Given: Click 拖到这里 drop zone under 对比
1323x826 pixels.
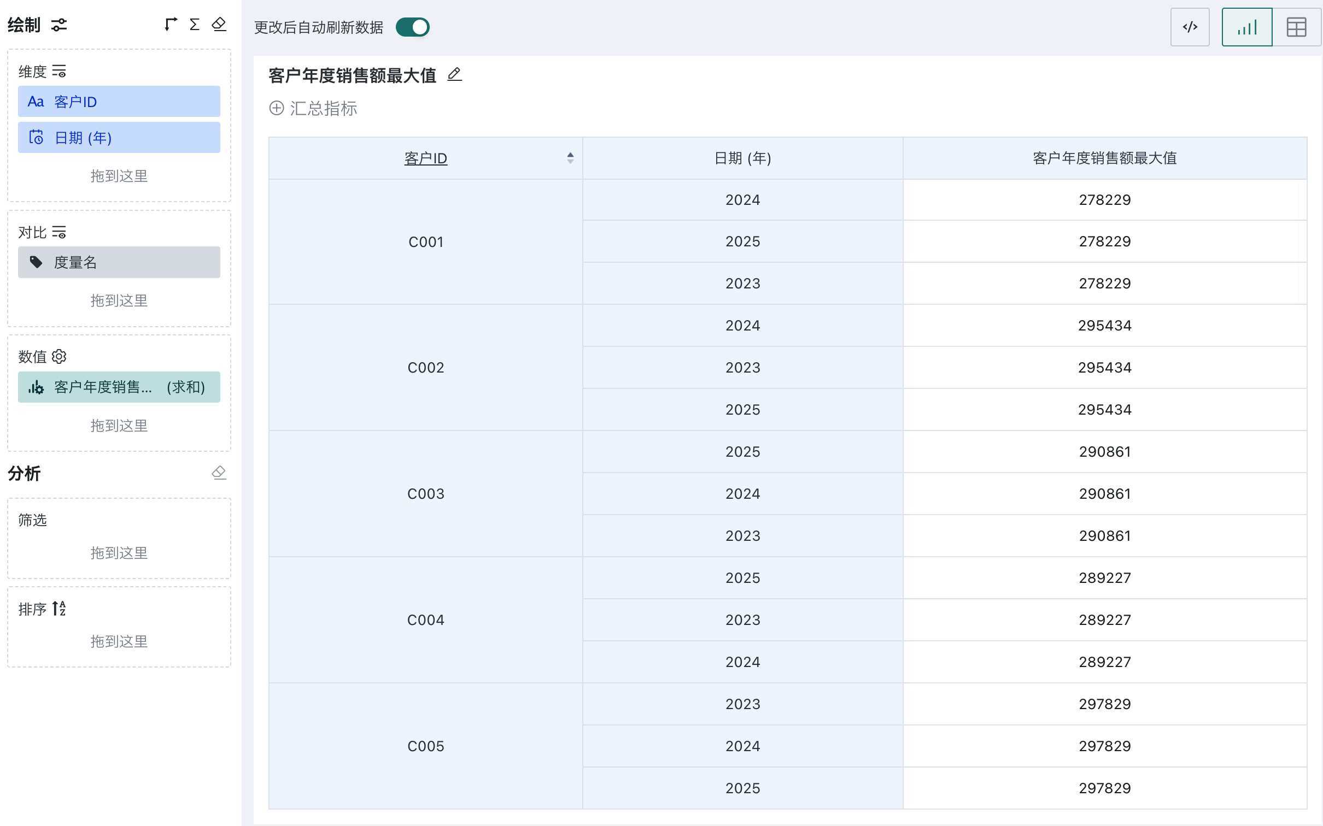Looking at the screenshot, I should [x=119, y=300].
